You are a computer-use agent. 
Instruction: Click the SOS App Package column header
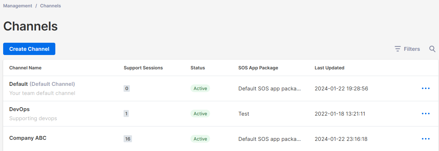258,68
